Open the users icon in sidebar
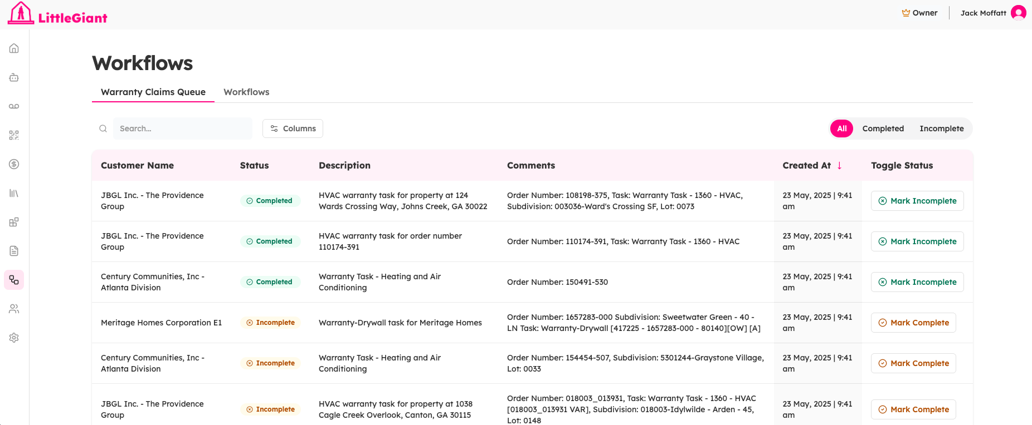The image size is (1032, 425). 14,309
